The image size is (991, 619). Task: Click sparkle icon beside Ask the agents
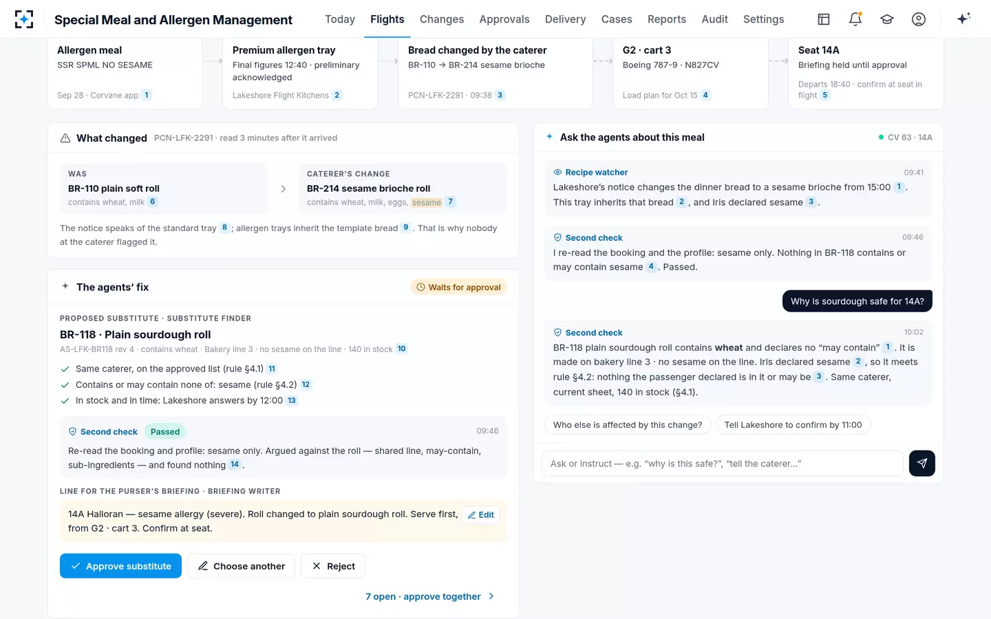549,137
